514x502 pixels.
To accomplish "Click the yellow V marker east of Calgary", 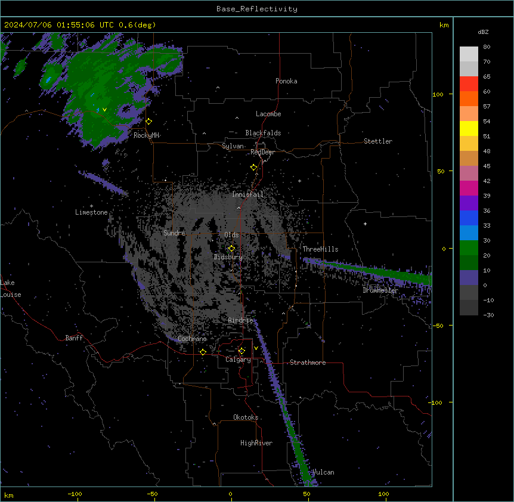I will [x=256, y=348].
